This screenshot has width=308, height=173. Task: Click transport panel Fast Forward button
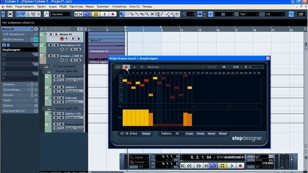point(198,166)
